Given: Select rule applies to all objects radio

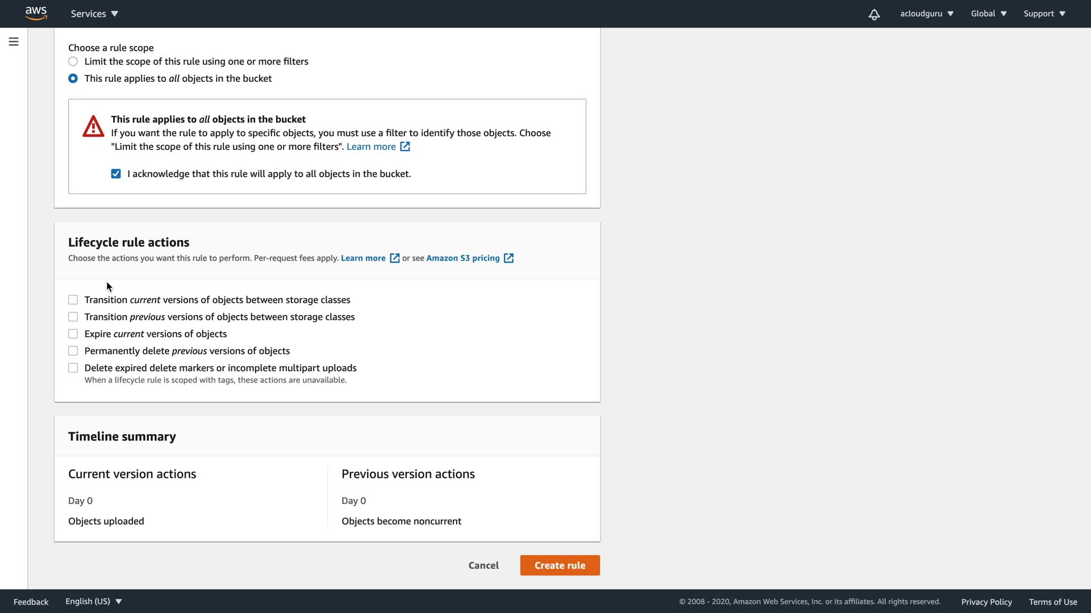Looking at the screenshot, I should [73, 78].
